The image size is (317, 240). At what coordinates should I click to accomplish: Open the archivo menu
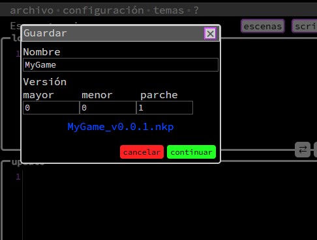click(32, 10)
